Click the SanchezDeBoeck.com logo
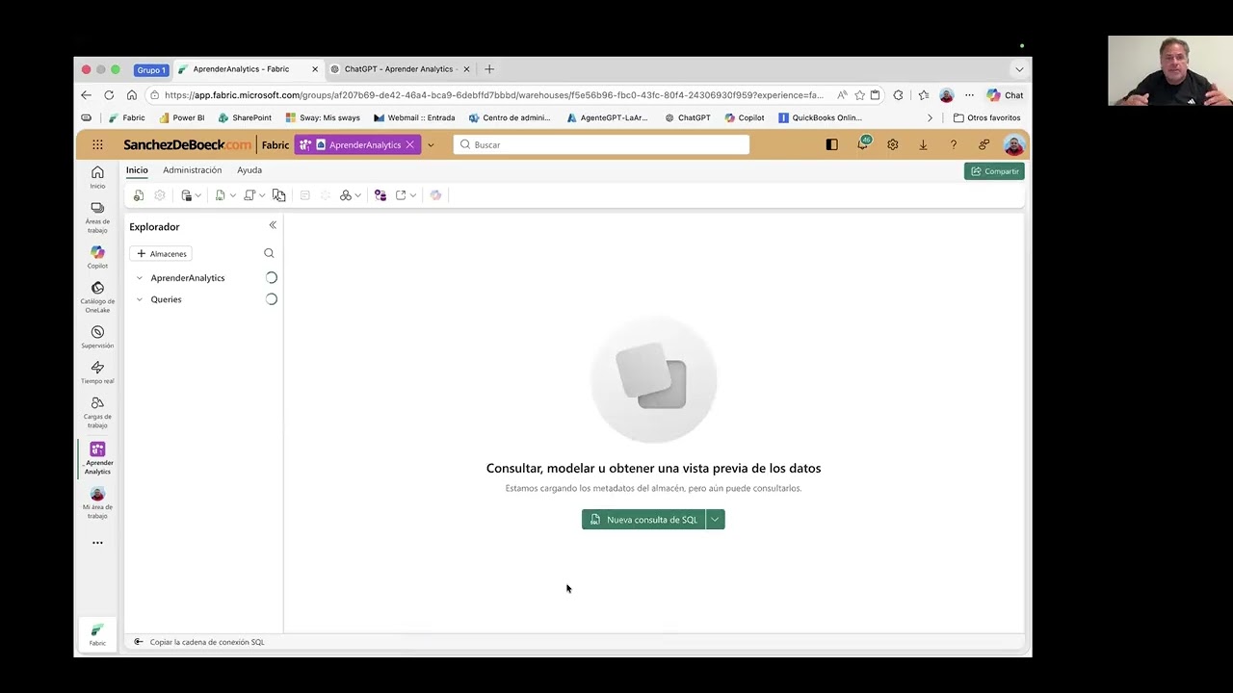This screenshot has height=693, width=1233. (187, 144)
